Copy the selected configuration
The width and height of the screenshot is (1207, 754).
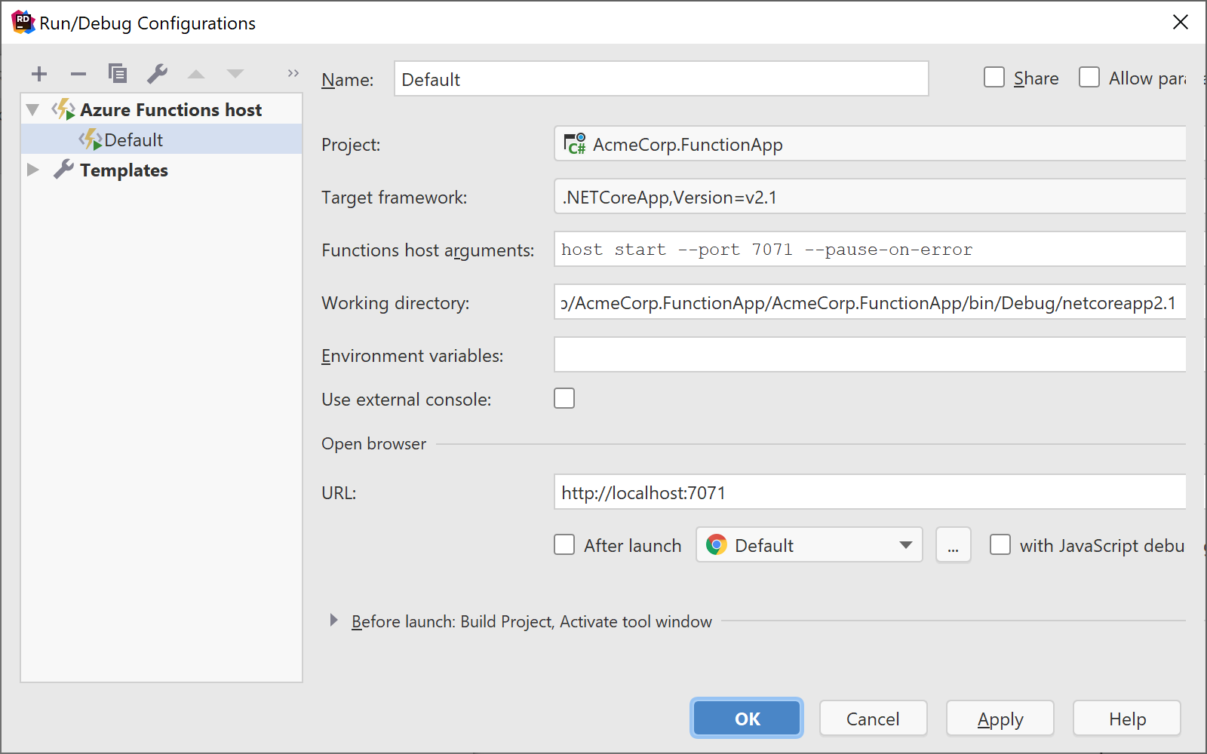118,74
